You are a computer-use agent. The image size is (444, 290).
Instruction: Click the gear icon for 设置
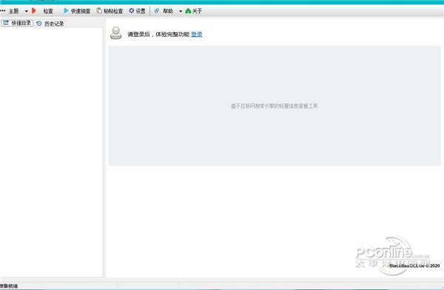(x=132, y=11)
